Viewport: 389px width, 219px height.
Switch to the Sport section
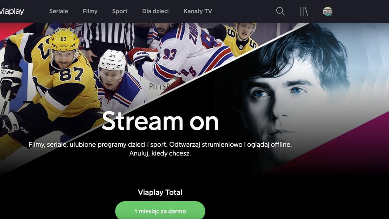pyautogui.click(x=120, y=11)
